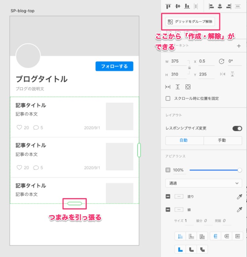Pick stroke color with the 線 eyedropper
Screen dimensions: 247x257
(239, 210)
